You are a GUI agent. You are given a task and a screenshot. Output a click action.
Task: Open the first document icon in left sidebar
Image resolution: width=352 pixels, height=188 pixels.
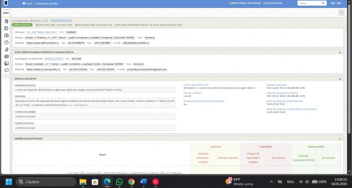[7, 21]
